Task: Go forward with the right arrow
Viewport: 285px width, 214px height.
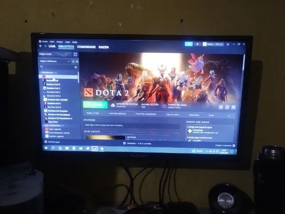Action: click(x=45, y=46)
